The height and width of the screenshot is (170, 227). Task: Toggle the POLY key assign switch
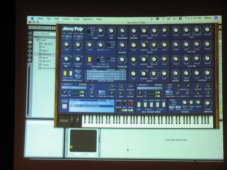pos(164,105)
